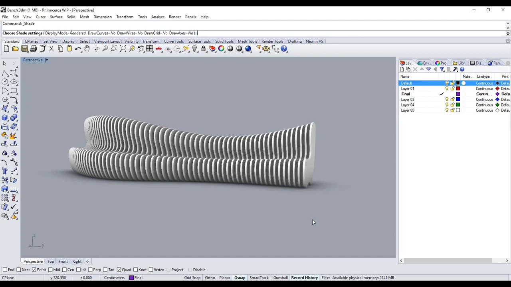
Task: Click the layer filter funnel icon
Action: click(442, 69)
